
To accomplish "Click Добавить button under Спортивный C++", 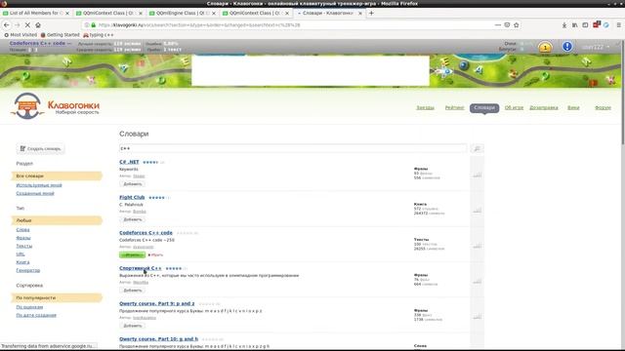I will tap(133, 291).
